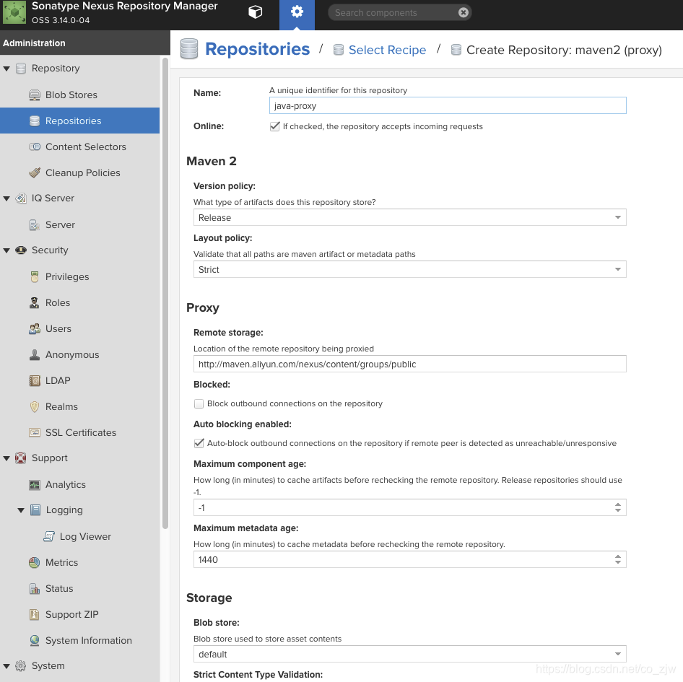Click the Roles icon
The image size is (683, 682).
coord(35,302)
